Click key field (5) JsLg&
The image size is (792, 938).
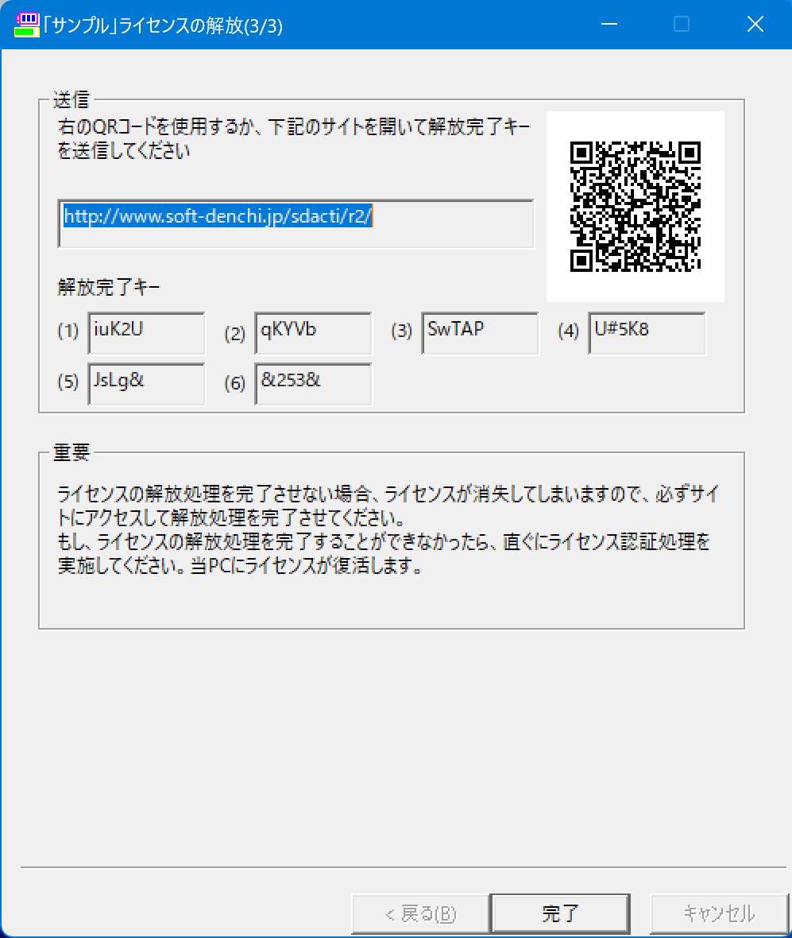pyautogui.click(x=146, y=384)
